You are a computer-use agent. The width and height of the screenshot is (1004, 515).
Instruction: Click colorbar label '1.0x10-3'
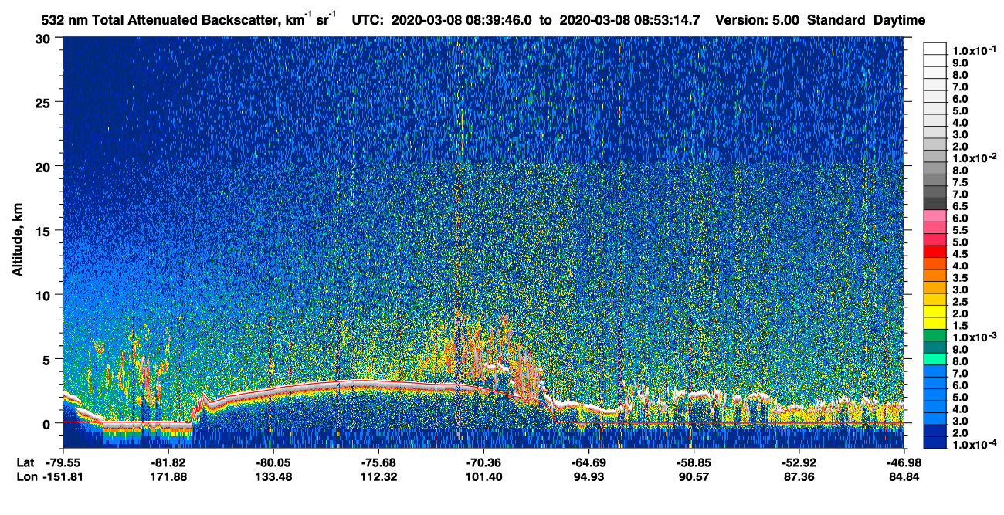[x=973, y=337]
